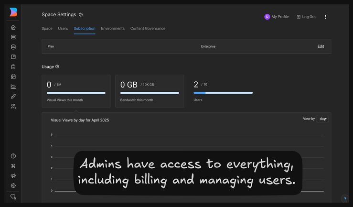This screenshot has height=207, width=353.
Task: Click the My Profile link
Action: [x=280, y=17]
